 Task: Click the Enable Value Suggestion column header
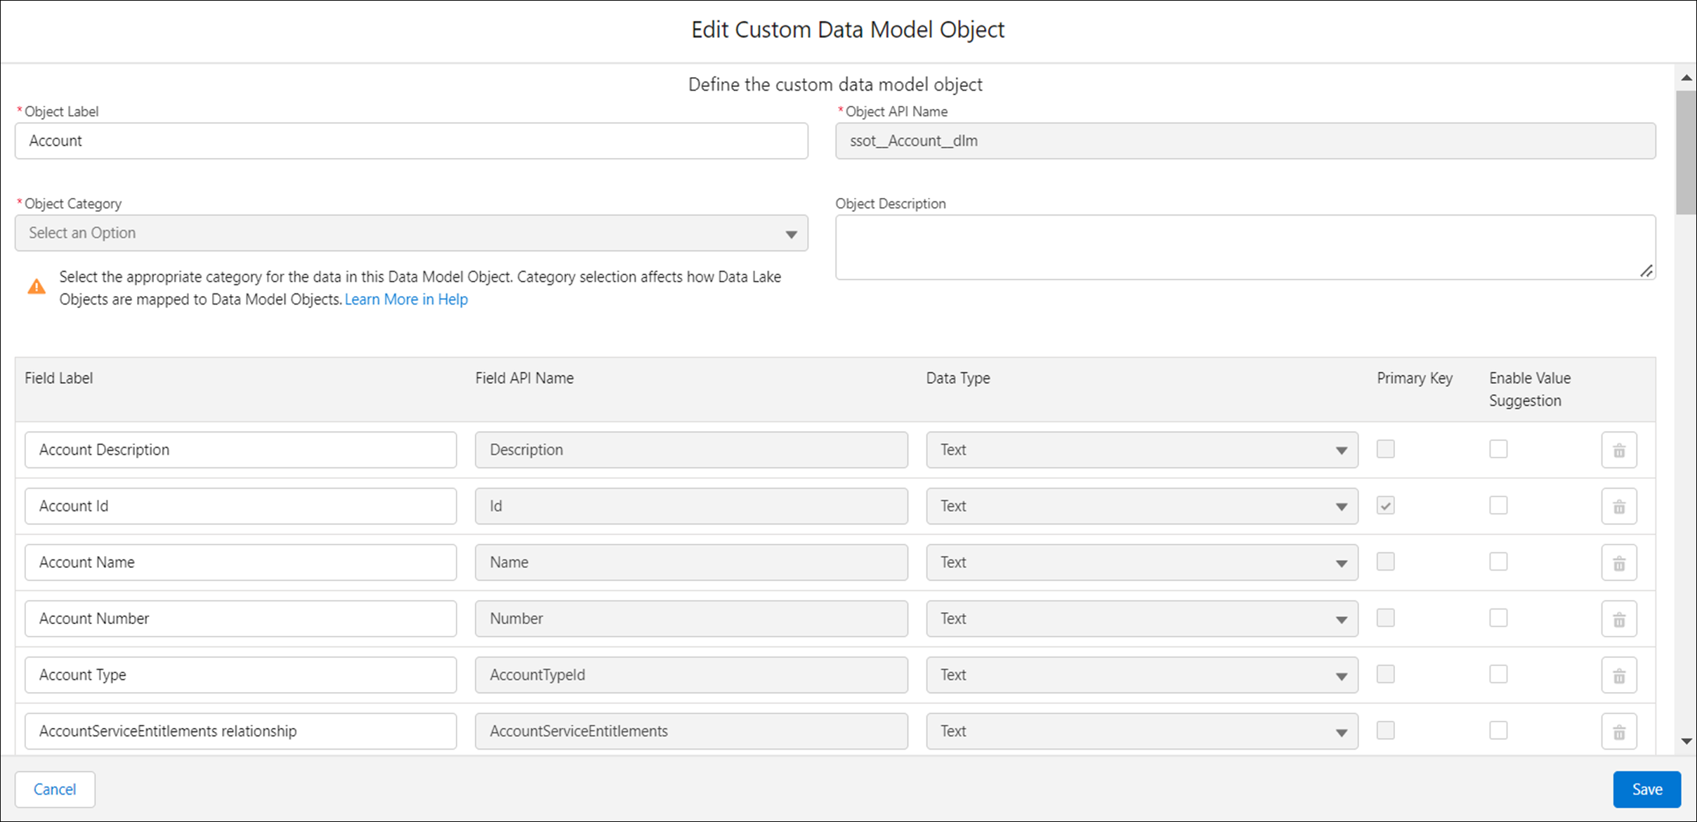pos(1530,390)
